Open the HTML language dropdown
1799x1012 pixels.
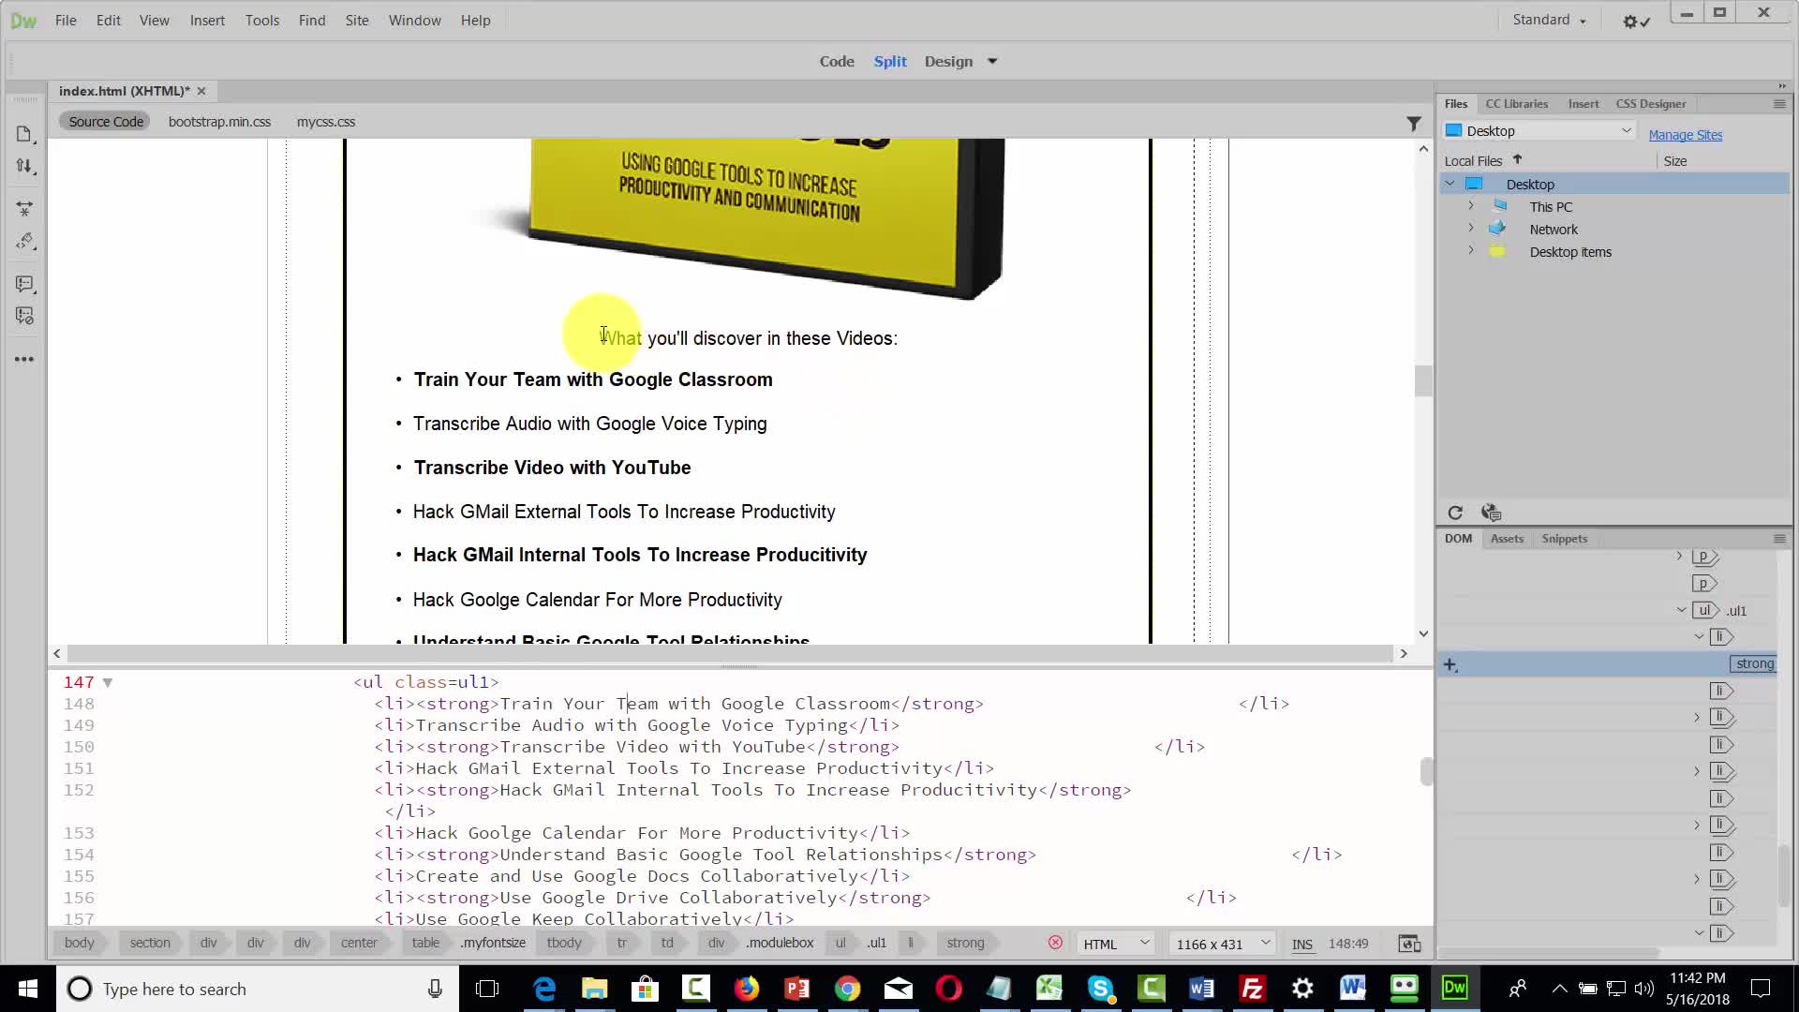[x=1115, y=944]
